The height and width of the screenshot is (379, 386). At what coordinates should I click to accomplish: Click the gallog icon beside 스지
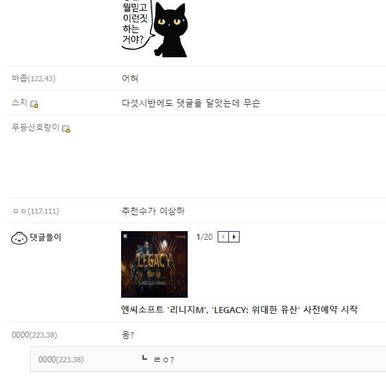34,104
